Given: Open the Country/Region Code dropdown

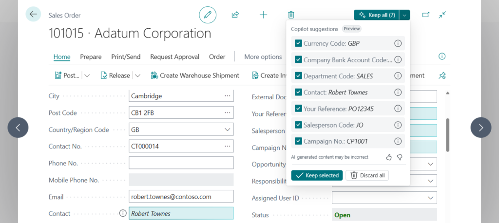Looking at the screenshot, I should tap(227, 130).
